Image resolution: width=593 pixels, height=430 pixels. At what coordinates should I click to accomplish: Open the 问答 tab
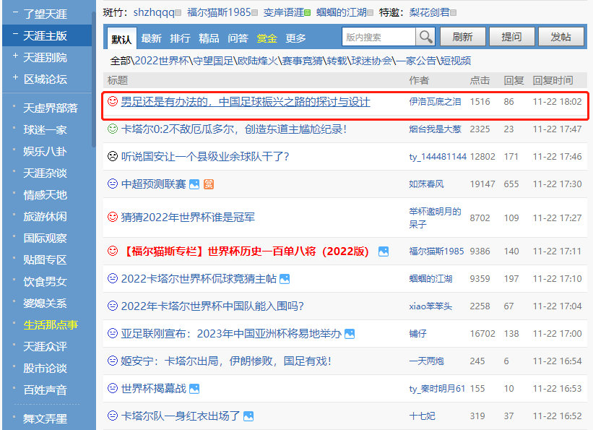coord(238,38)
